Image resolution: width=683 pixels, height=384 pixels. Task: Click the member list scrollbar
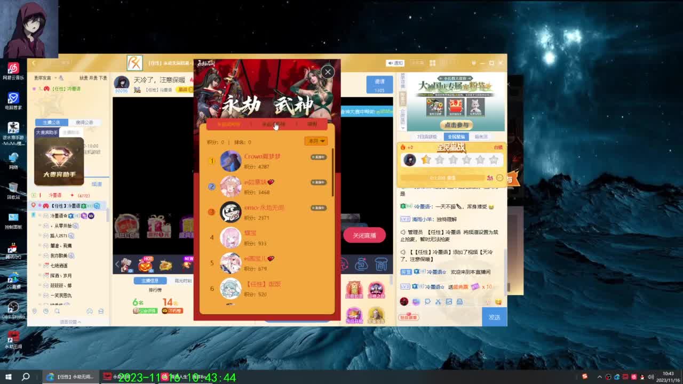tap(108, 215)
